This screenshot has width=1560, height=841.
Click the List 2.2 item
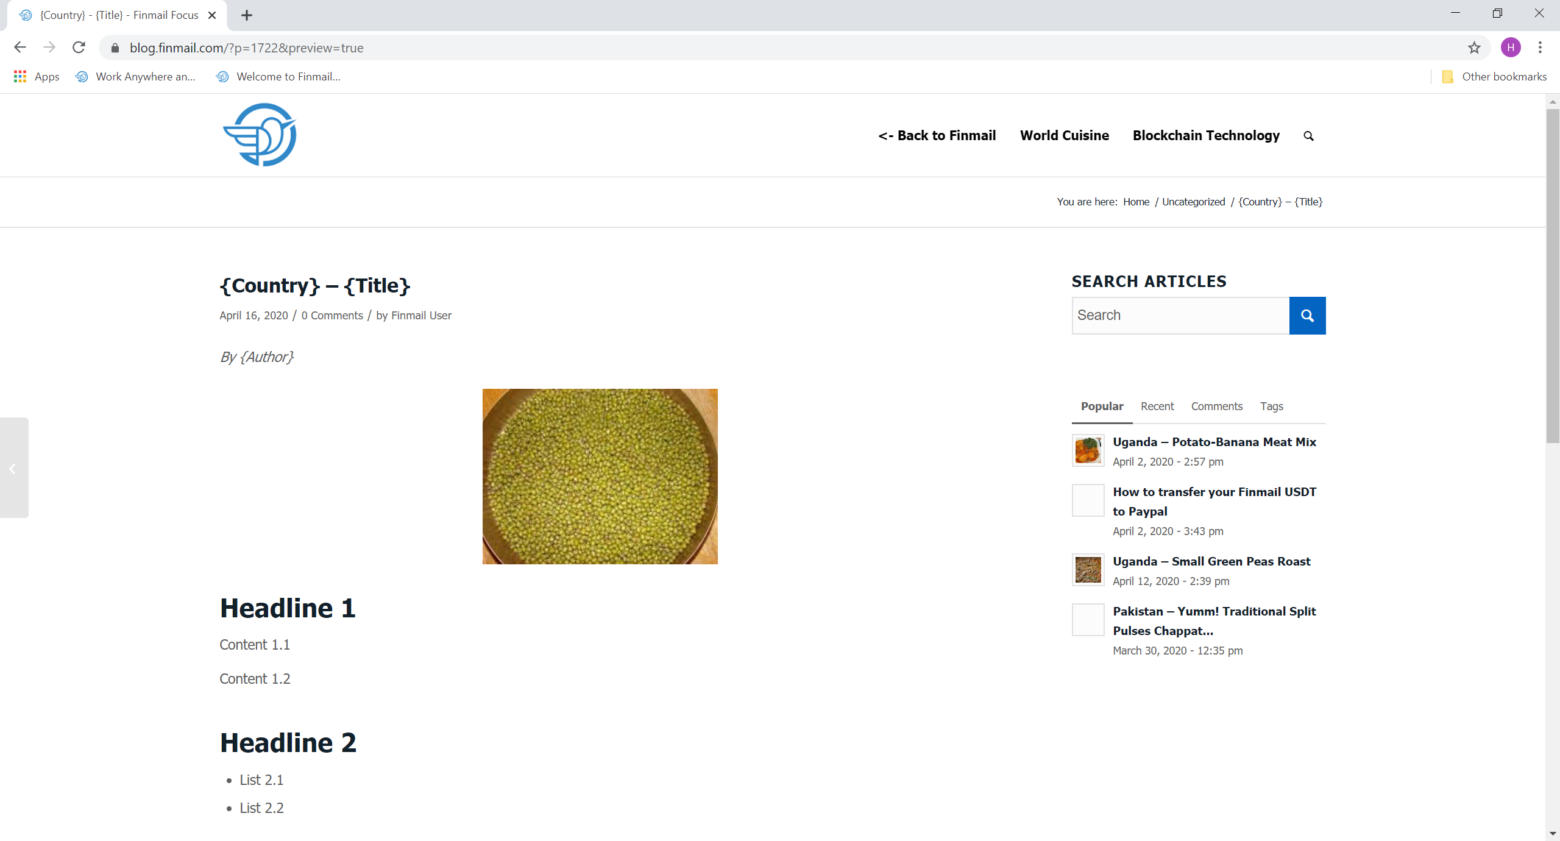click(261, 808)
